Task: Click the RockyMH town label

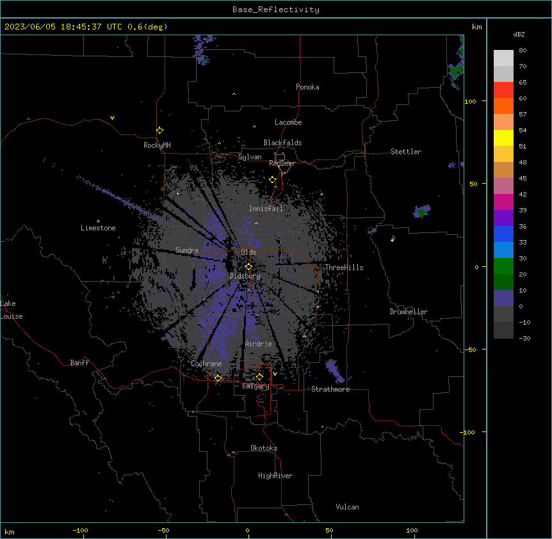Action: (x=157, y=145)
